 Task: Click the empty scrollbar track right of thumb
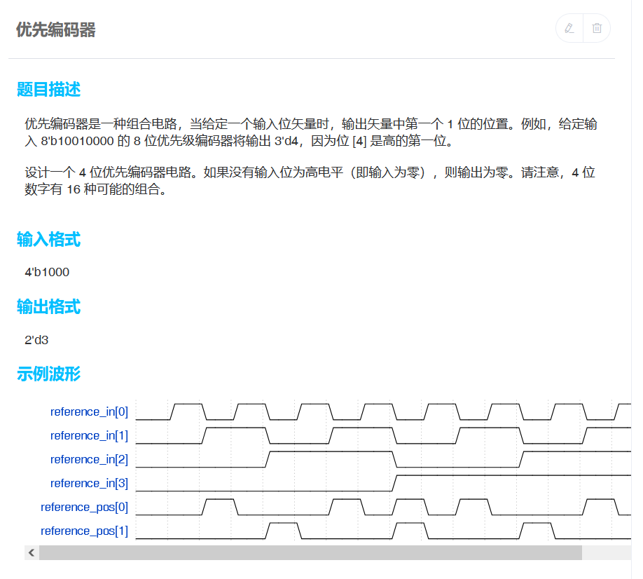[x=605, y=553]
